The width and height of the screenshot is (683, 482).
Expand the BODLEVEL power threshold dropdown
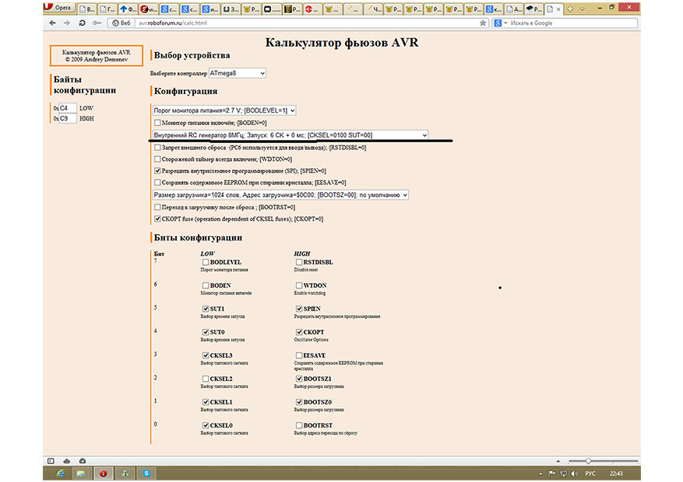[224, 110]
